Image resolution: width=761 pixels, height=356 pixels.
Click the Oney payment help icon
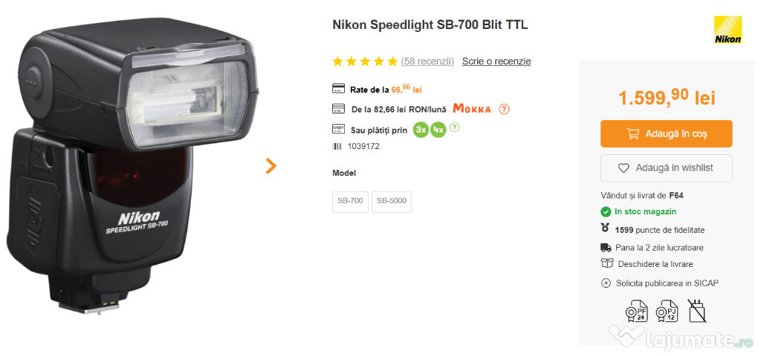(x=454, y=128)
